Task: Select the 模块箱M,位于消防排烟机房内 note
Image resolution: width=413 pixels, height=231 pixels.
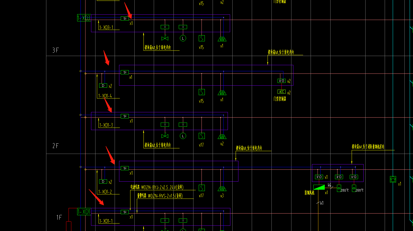Action: (368, 147)
